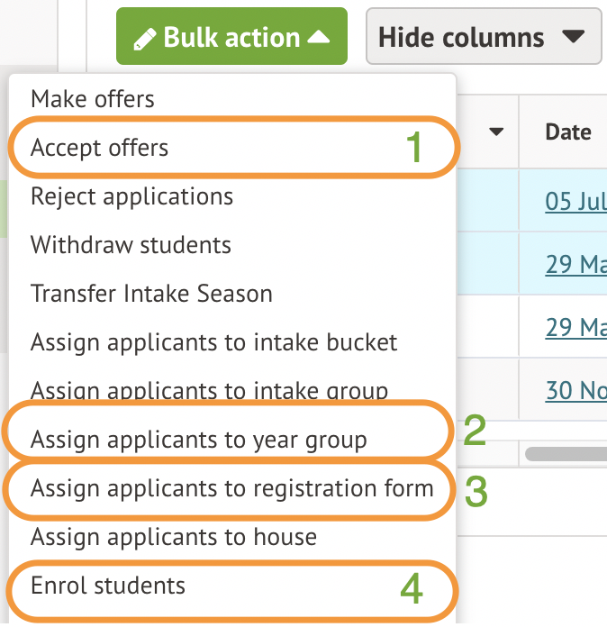This screenshot has height=627, width=607.
Task: Open the upper 29 Ma date link
Action: tap(575, 266)
